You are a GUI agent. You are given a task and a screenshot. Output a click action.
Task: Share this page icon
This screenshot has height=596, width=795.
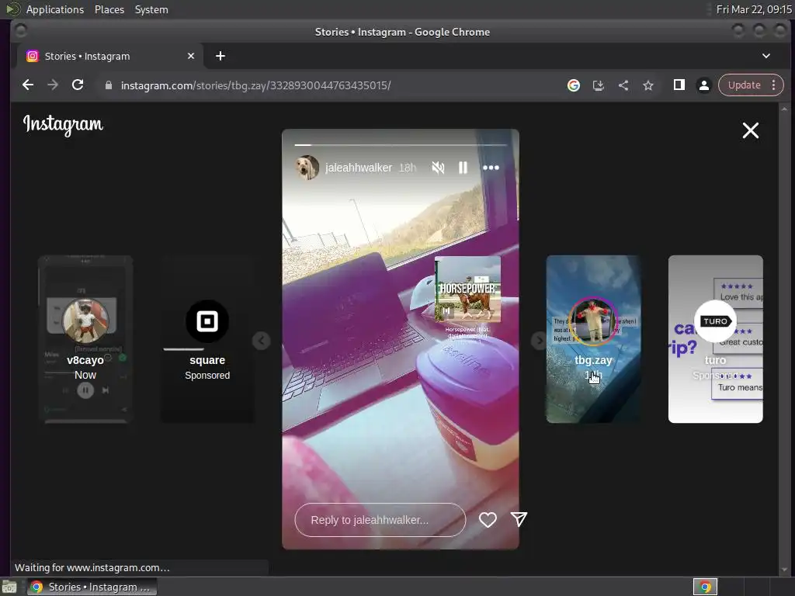point(623,85)
